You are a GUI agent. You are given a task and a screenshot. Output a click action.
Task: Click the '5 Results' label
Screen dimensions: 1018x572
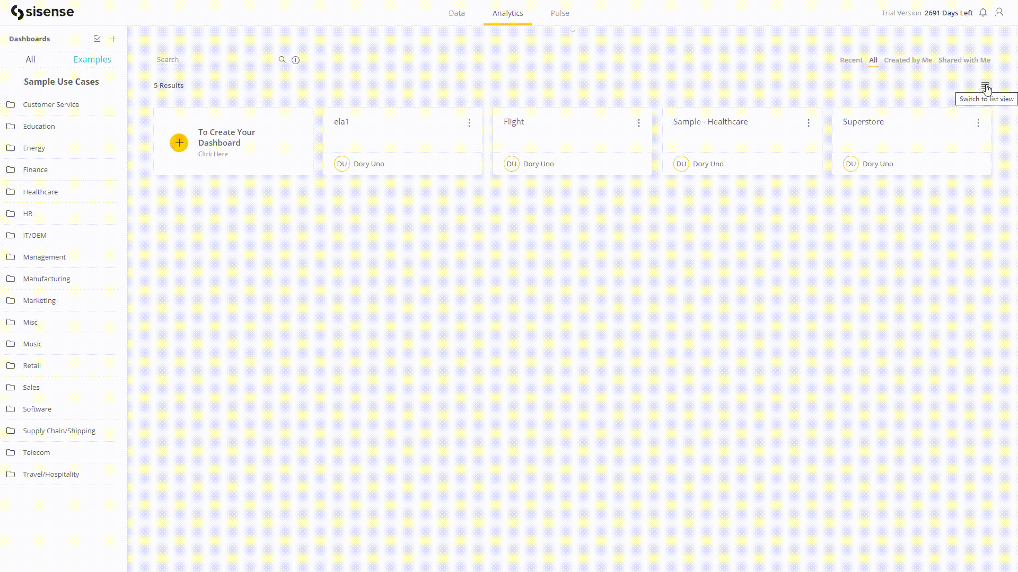coord(169,85)
